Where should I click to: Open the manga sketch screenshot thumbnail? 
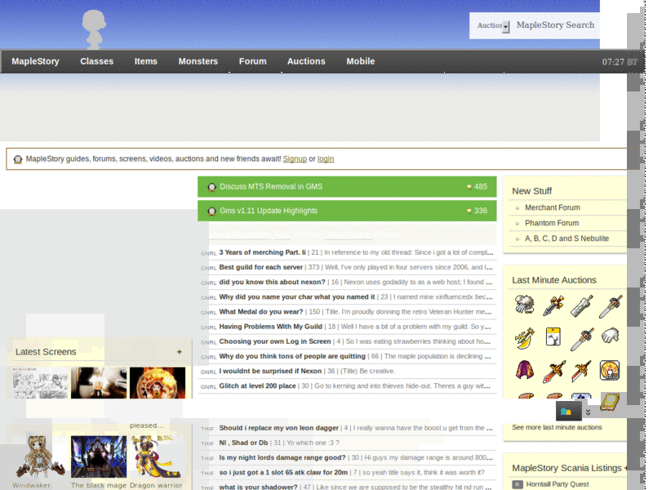(40, 383)
